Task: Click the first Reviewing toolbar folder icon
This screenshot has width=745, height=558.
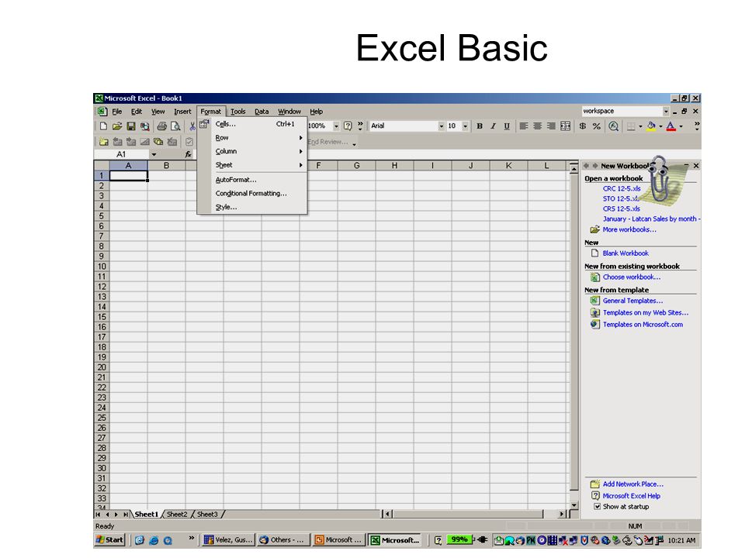Action: click(x=103, y=142)
